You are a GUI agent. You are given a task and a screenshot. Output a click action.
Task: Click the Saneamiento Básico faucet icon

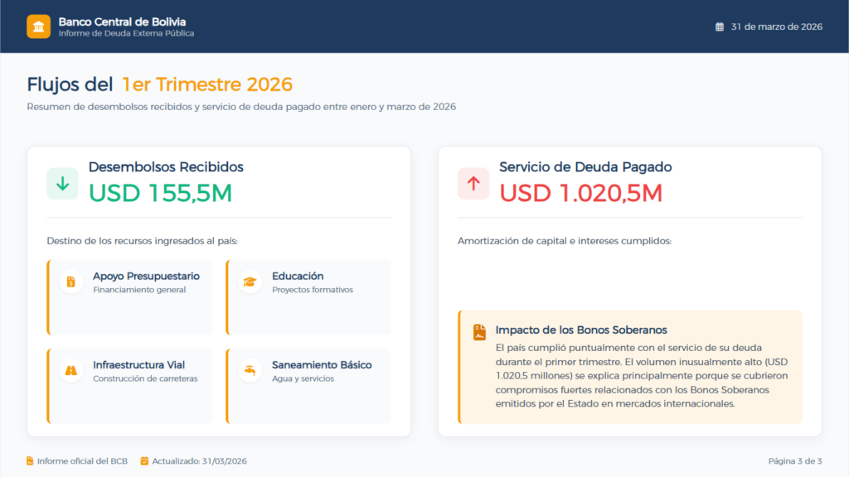(250, 370)
